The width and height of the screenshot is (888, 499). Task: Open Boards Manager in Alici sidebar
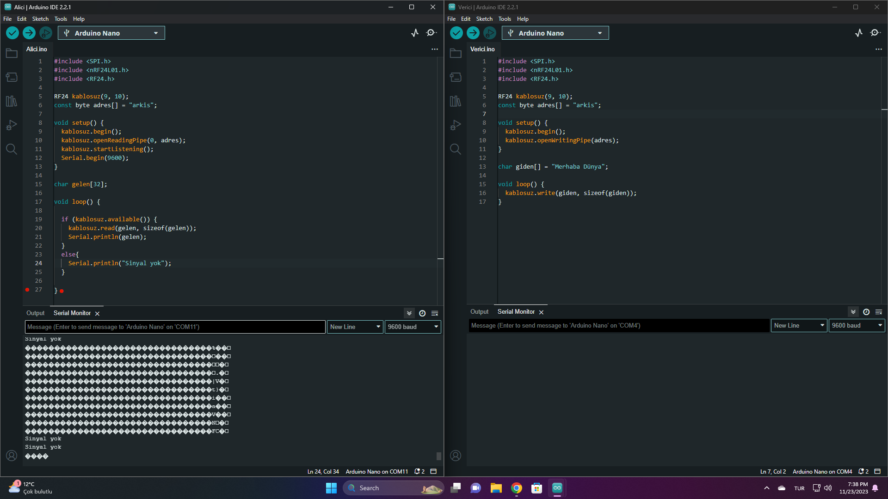point(12,77)
